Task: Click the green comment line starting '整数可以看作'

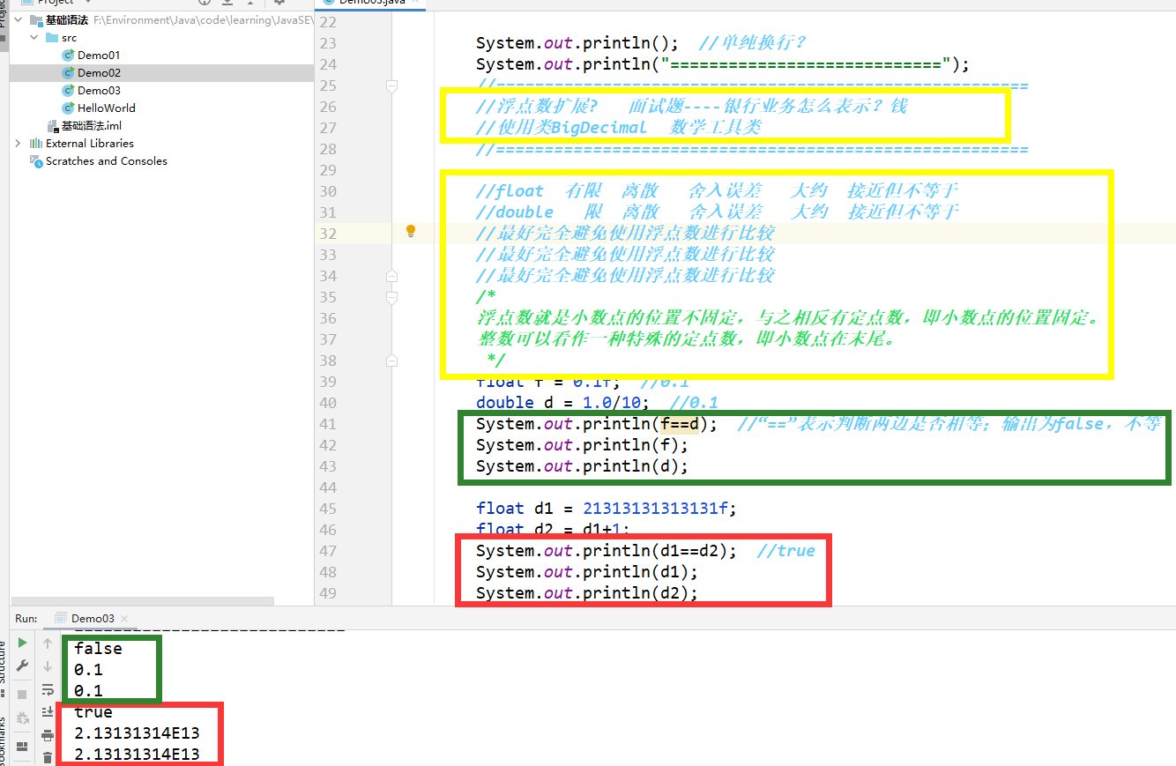Action: click(687, 339)
